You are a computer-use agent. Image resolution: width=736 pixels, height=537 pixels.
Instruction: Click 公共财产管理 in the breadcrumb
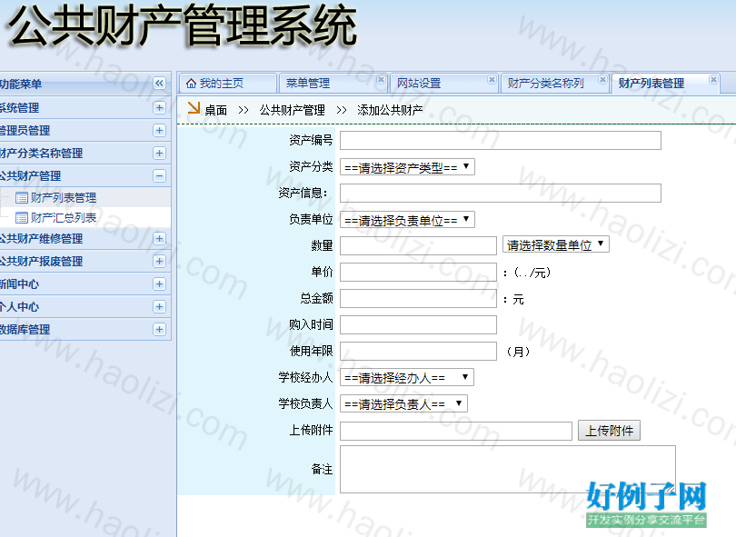click(292, 110)
